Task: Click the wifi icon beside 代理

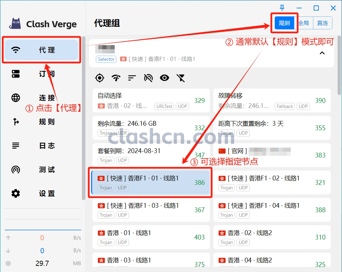Action: (16, 50)
